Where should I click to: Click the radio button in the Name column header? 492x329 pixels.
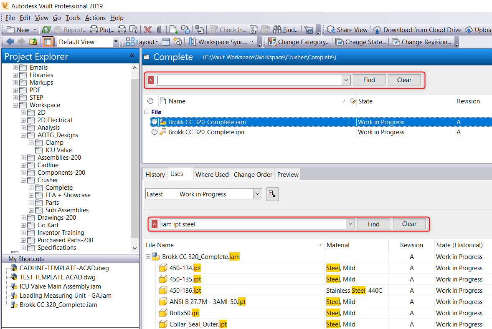150,101
